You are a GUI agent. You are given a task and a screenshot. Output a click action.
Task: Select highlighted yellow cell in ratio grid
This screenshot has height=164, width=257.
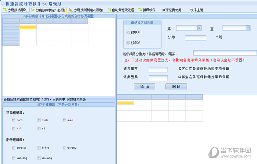coord(28,26)
